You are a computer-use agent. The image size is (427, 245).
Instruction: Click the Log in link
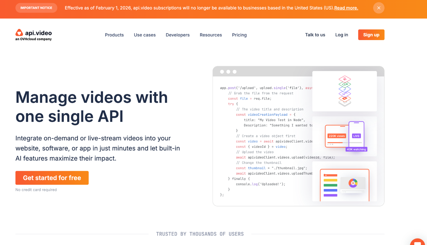tap(342, 35)
